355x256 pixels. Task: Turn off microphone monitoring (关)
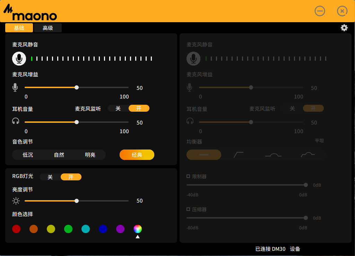[118, 109]
